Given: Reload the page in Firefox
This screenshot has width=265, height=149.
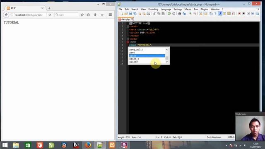Looking at the screenshot, I should [x=50, y=15].
